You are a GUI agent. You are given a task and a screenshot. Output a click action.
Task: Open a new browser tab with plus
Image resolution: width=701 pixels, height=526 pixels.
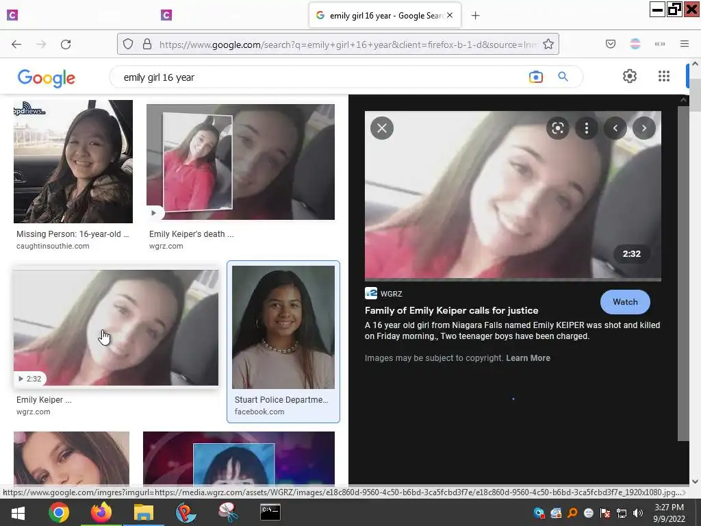coord(475,16)
